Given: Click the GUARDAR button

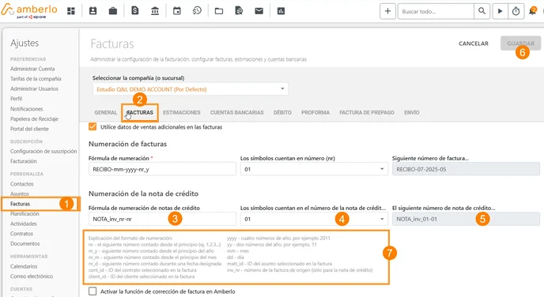Looking at the screenshot, I should (520, 43).
